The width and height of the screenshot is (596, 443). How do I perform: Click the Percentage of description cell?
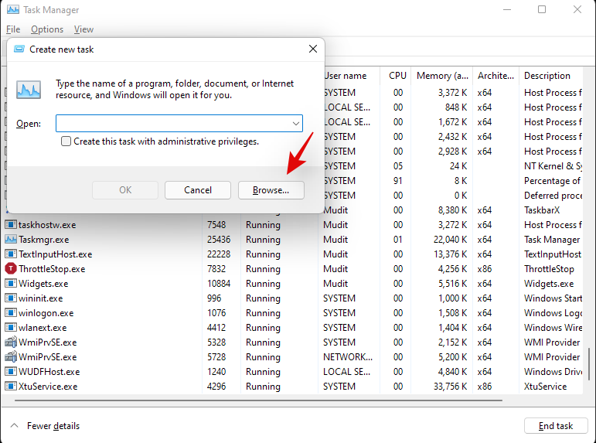tap(552, 181)
